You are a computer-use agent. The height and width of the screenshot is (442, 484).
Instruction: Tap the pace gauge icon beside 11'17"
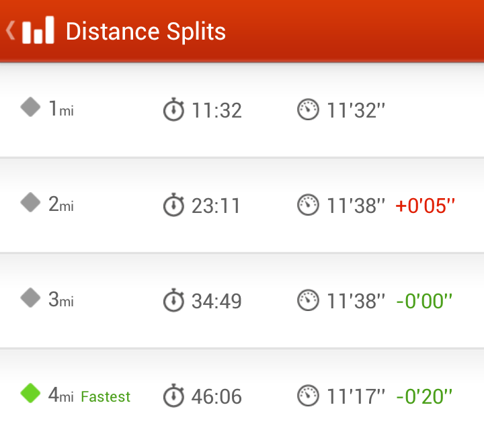pyautogui.click(x=308, y=396)
